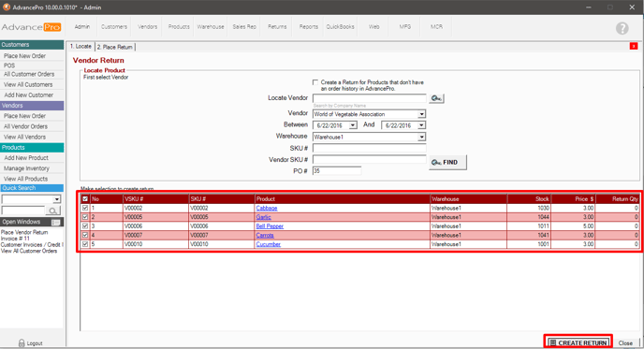The height and width of the screenshot is (349, 644).
Task: Click Add New Product in sidebar
Action: click(26, 158)
